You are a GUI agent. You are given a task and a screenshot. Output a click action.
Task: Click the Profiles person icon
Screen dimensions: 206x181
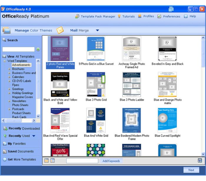(140, 16)
